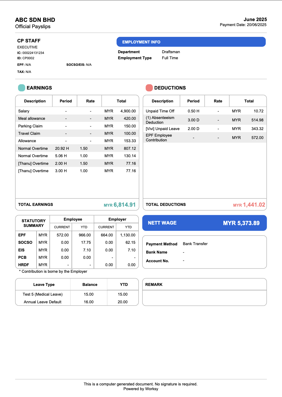This screenshot has height=397, width=282.
Task: Select the Draftsman department value
Action: tap(171, 52)
